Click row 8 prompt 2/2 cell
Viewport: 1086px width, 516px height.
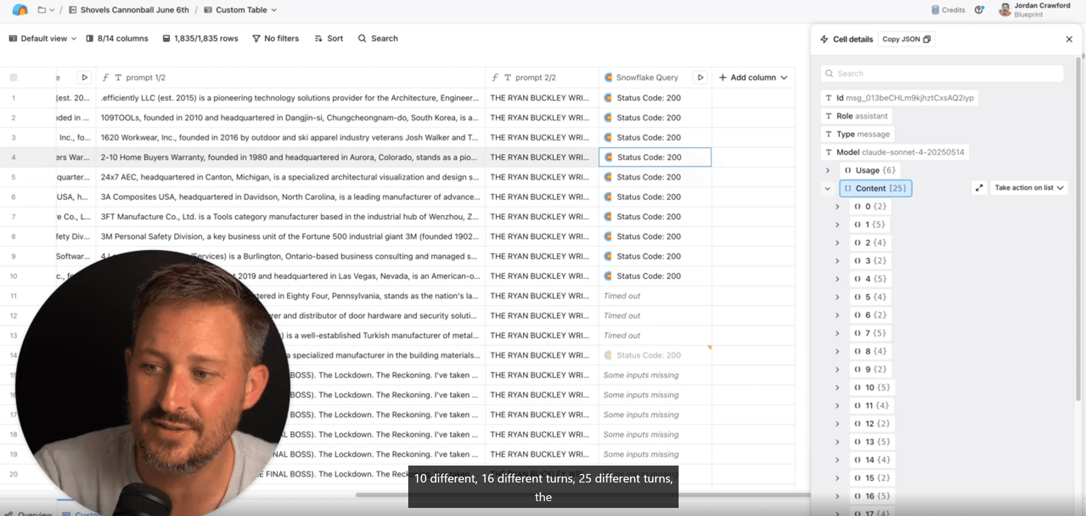tap(542, 237)
